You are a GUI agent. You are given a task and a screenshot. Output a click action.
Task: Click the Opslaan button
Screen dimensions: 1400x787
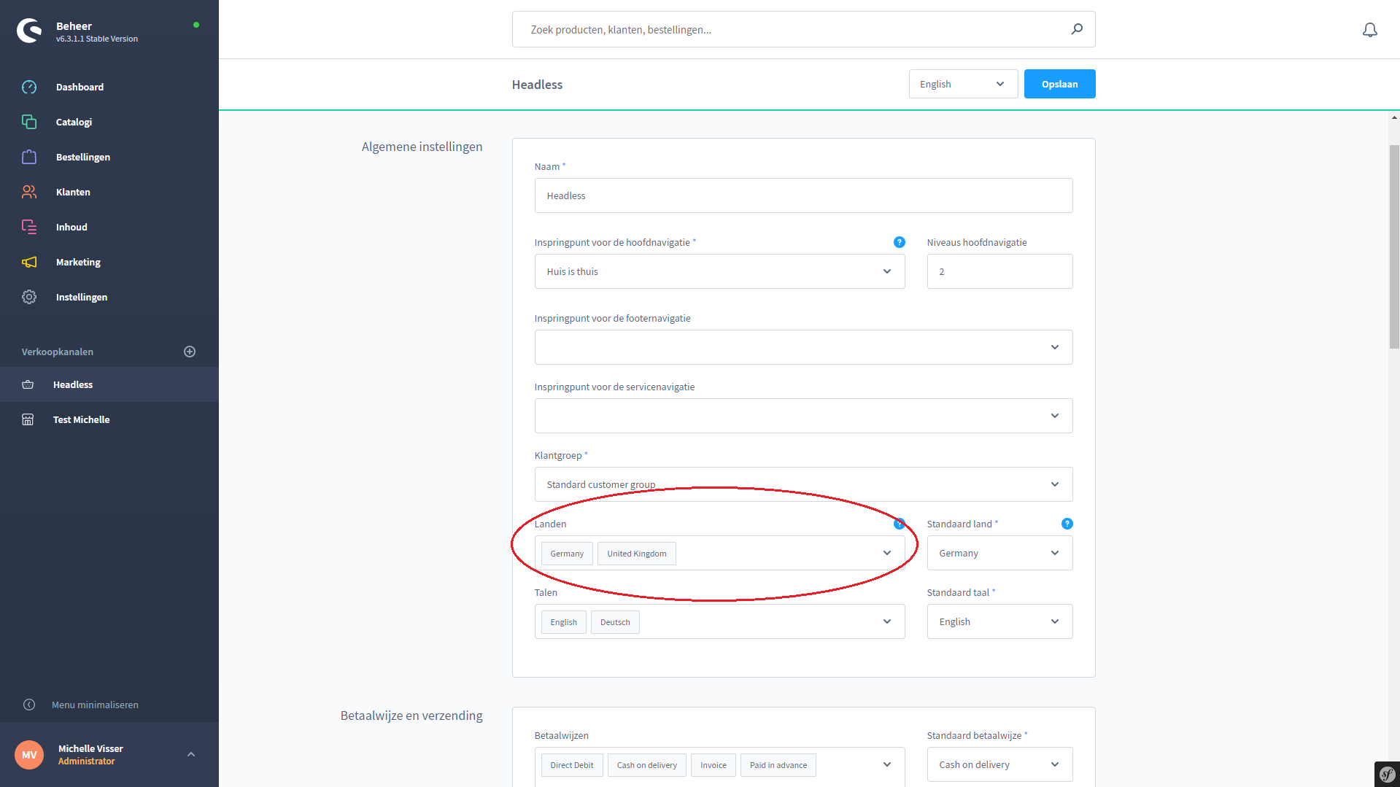point(1059,84)
